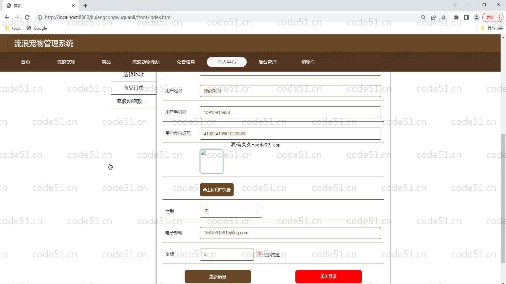
Task: Click the 上传用户头像 upload button
Action: click(217, 190)
